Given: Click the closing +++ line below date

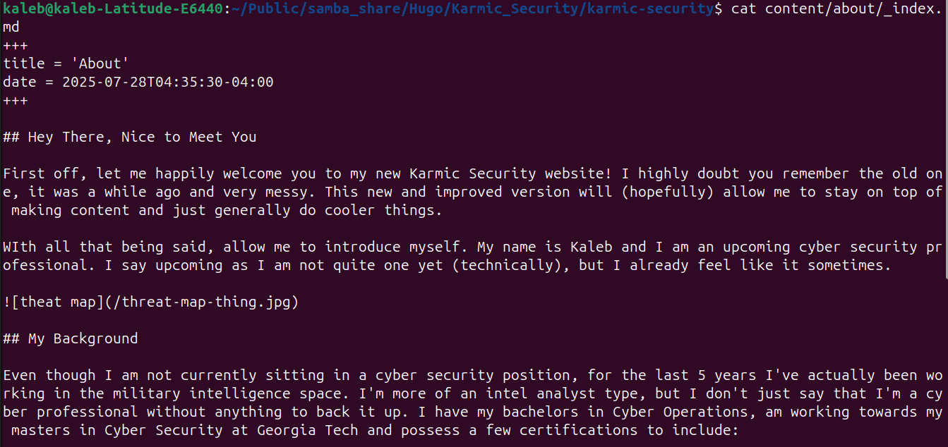Looking at the screenshot, I should click(16, 101).
